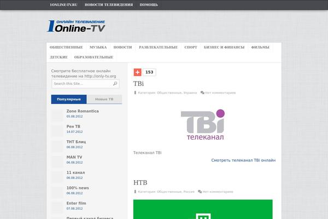Click the green НТВ banner image
Screen dimensions: 328x219
coord(203,209)
